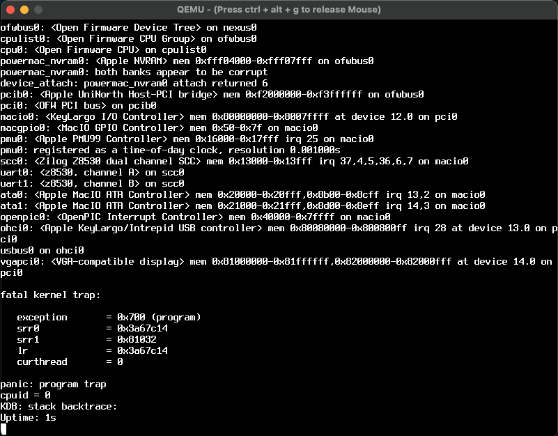558x436 pixels.
Task: Click the "Uptime: 1s" line
Action: click(28, 417)
